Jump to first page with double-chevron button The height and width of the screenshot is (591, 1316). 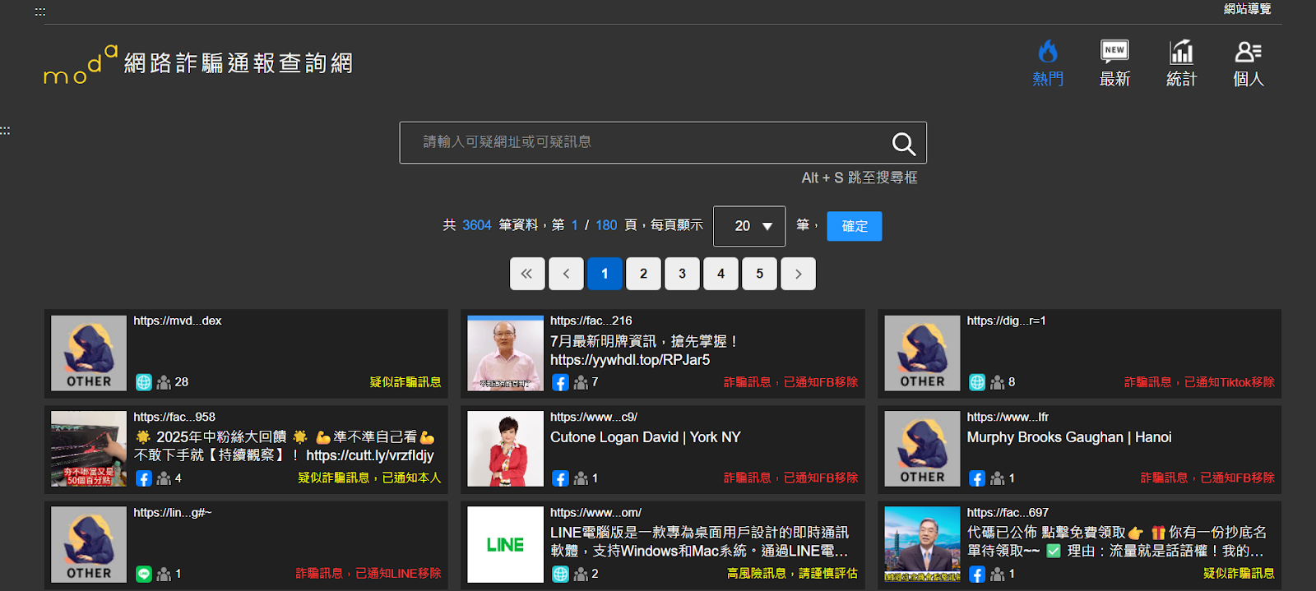[x=527, y=274]
